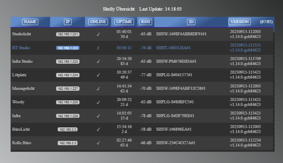Click ID SHSW-1#98F4ABF32C58#1
The height and width of the screenshot is (163, 283).
coord(181,88)
